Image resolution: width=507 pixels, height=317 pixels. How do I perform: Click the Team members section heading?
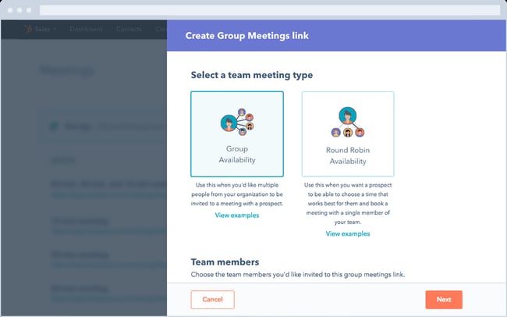pos(225,262)
